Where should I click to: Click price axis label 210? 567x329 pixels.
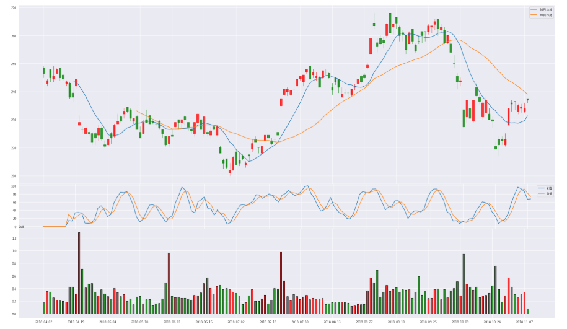[14, 176]
